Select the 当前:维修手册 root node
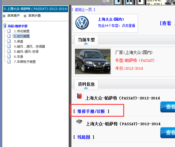Viewport: 175px width, 147px height. [x=18, y=26]
